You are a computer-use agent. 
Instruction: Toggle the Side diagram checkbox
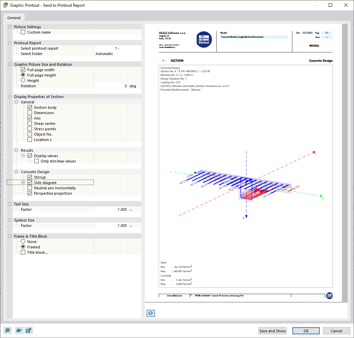(30, 183)
